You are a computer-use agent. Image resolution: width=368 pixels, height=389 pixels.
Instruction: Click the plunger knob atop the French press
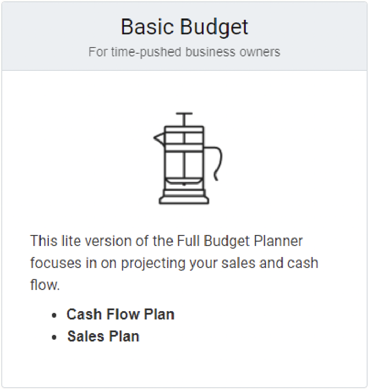click(x=184, y=114)
